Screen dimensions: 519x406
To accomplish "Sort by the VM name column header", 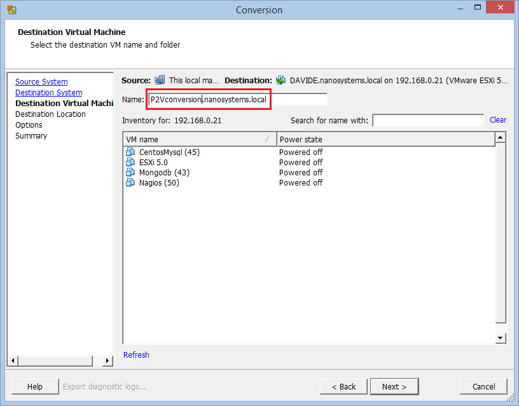I will pyautogui.click(x=200, y=140).
